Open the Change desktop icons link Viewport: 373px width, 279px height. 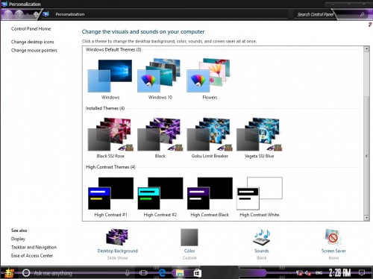tap(32, 42)
